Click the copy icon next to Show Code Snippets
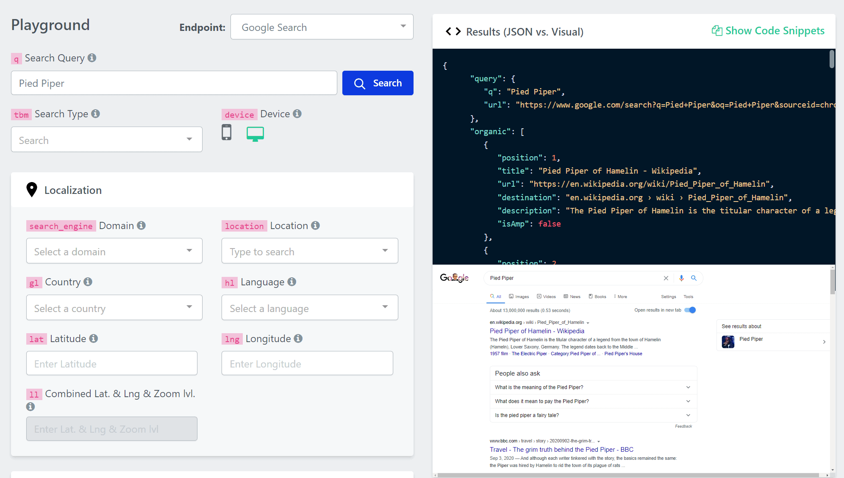Screen dimensions: 844x478 point(716,30)
